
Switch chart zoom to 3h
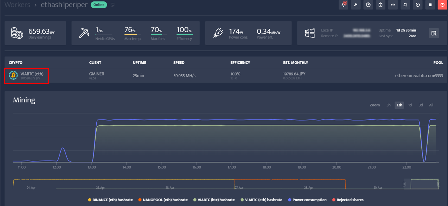tap(388, 105)
